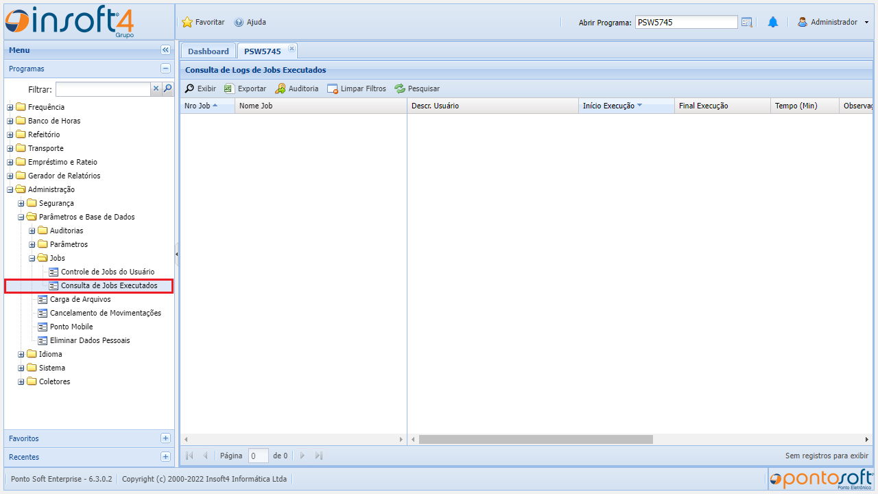Click the Favoritar star icon

[x=187, y=23]
